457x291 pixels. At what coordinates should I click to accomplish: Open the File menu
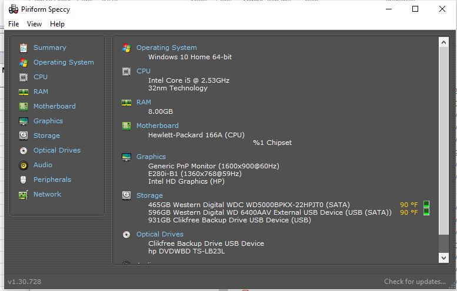[x=14, y=24]
